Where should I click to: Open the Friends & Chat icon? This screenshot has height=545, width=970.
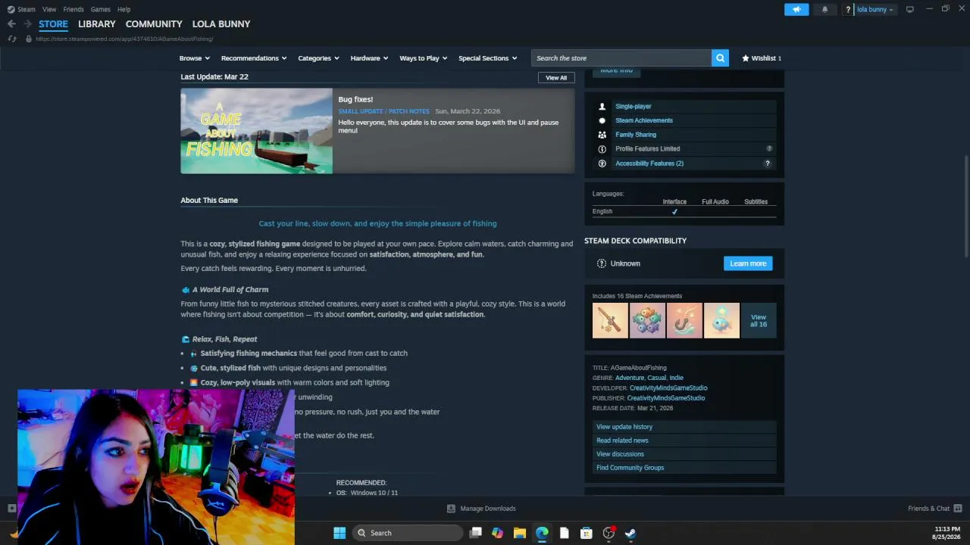958,509
